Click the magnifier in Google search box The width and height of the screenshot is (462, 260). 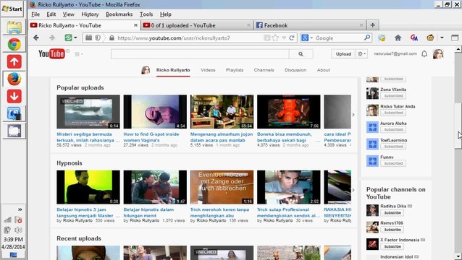367,38
